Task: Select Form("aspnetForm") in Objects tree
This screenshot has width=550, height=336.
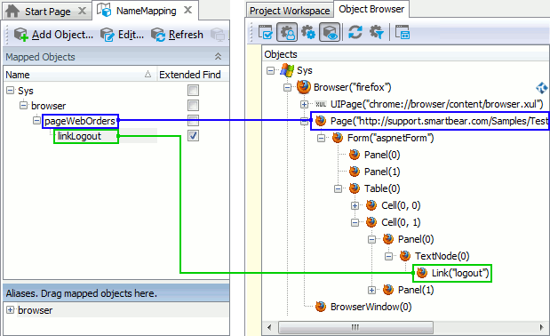Action: [390, 138]
